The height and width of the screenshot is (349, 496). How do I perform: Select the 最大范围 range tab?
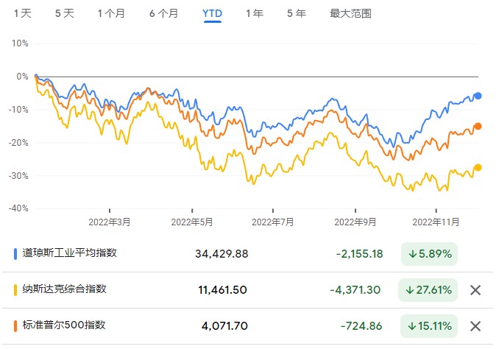pyautogui.click(x=350, y=13)
